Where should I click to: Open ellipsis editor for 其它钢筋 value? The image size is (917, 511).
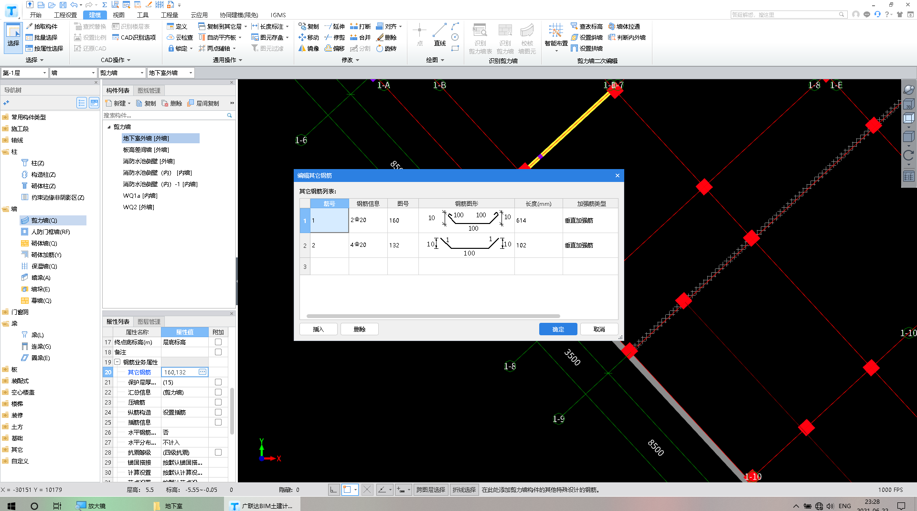coord(203,372)
